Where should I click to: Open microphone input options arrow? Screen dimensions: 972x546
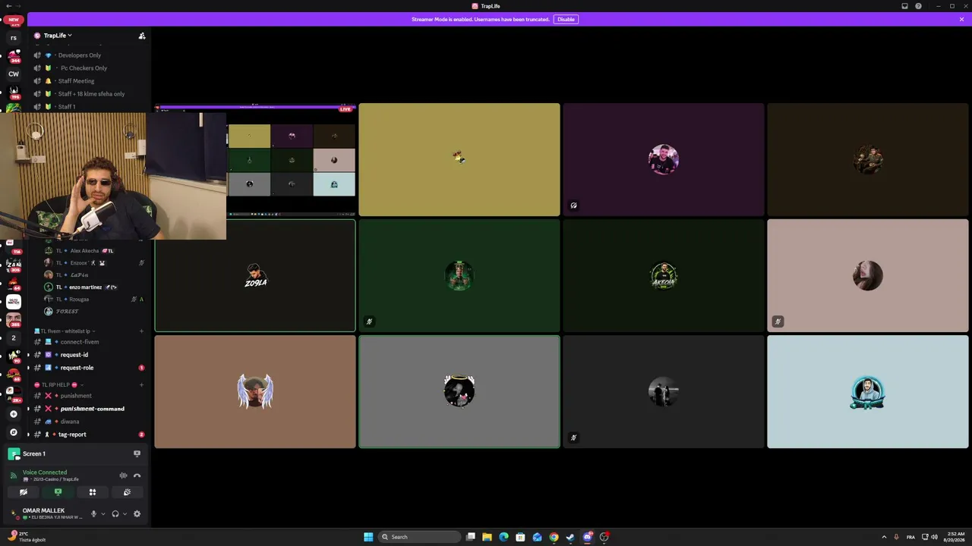pos(103,514)
